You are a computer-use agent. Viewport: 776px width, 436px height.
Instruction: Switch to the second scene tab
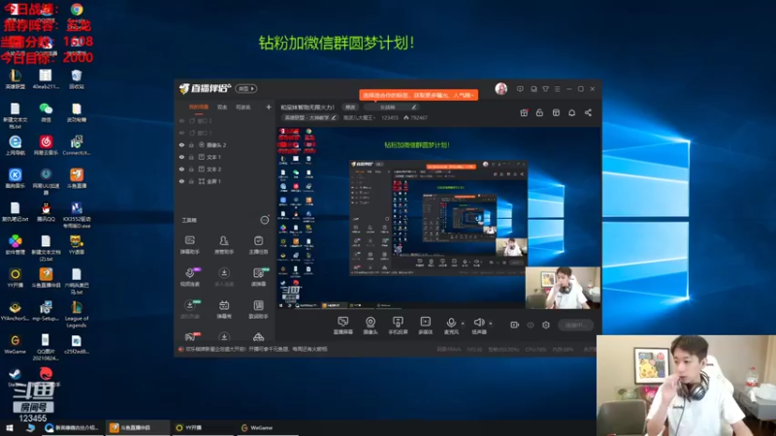(x=222, y=107)
